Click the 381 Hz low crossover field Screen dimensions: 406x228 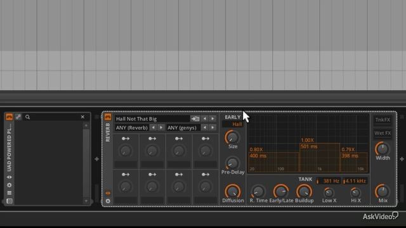click(329, 181)
